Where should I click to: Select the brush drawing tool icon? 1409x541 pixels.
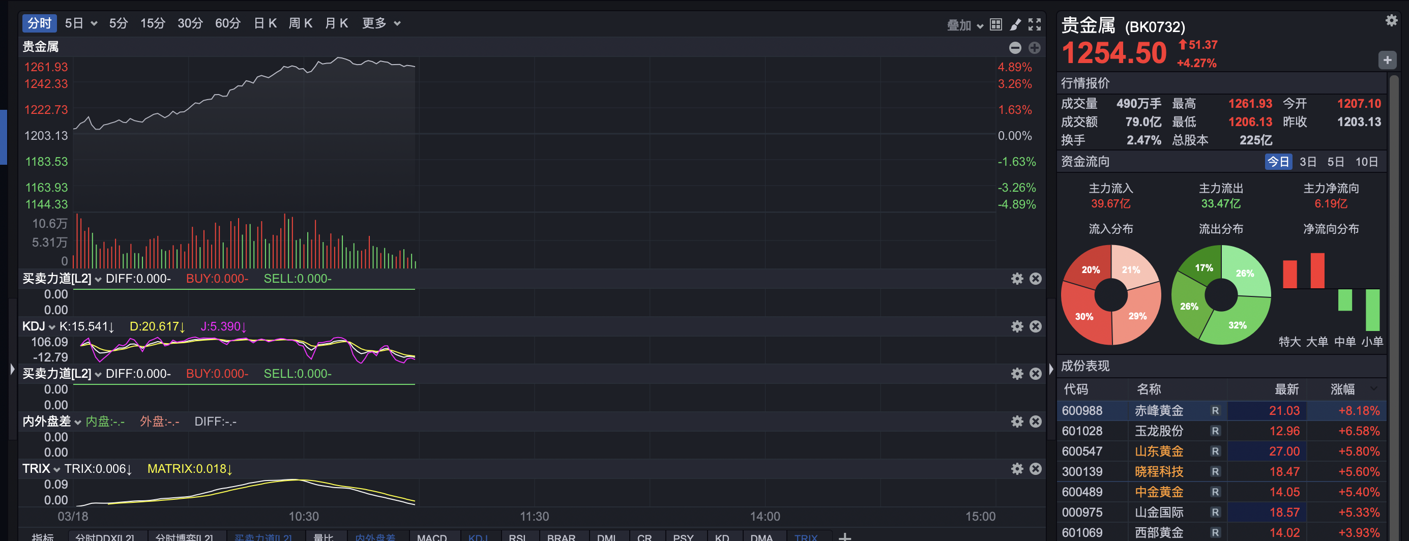(x=1015, y=24)
